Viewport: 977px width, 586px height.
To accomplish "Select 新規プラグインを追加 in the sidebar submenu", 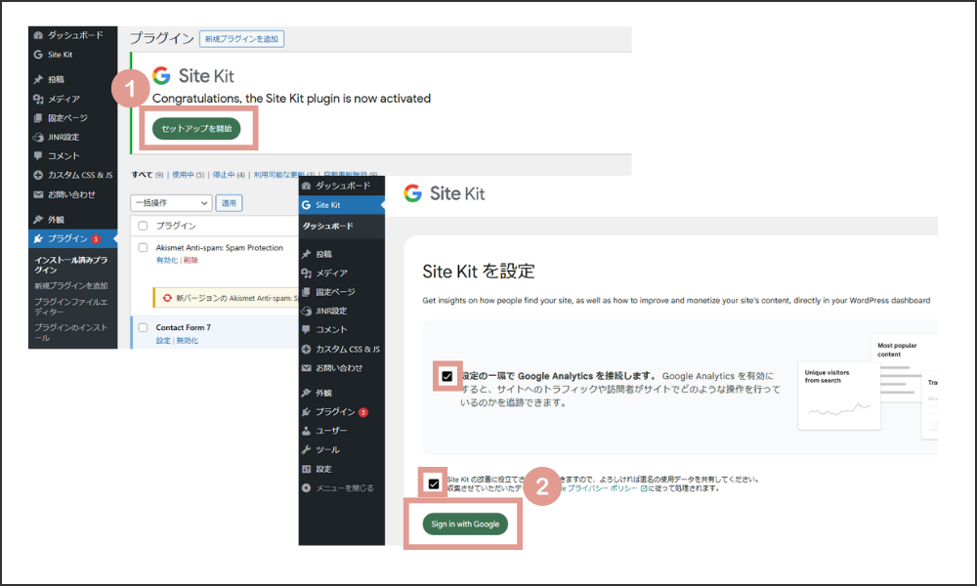I will click(71, 286).
